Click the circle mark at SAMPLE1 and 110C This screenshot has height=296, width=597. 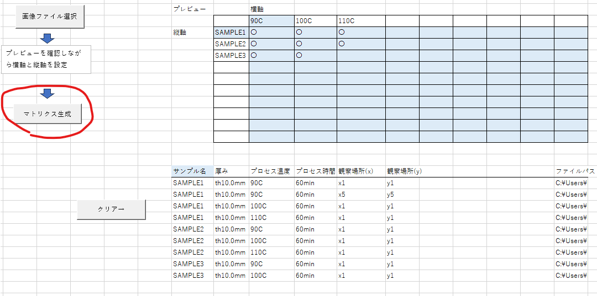(x=342, y=33)
